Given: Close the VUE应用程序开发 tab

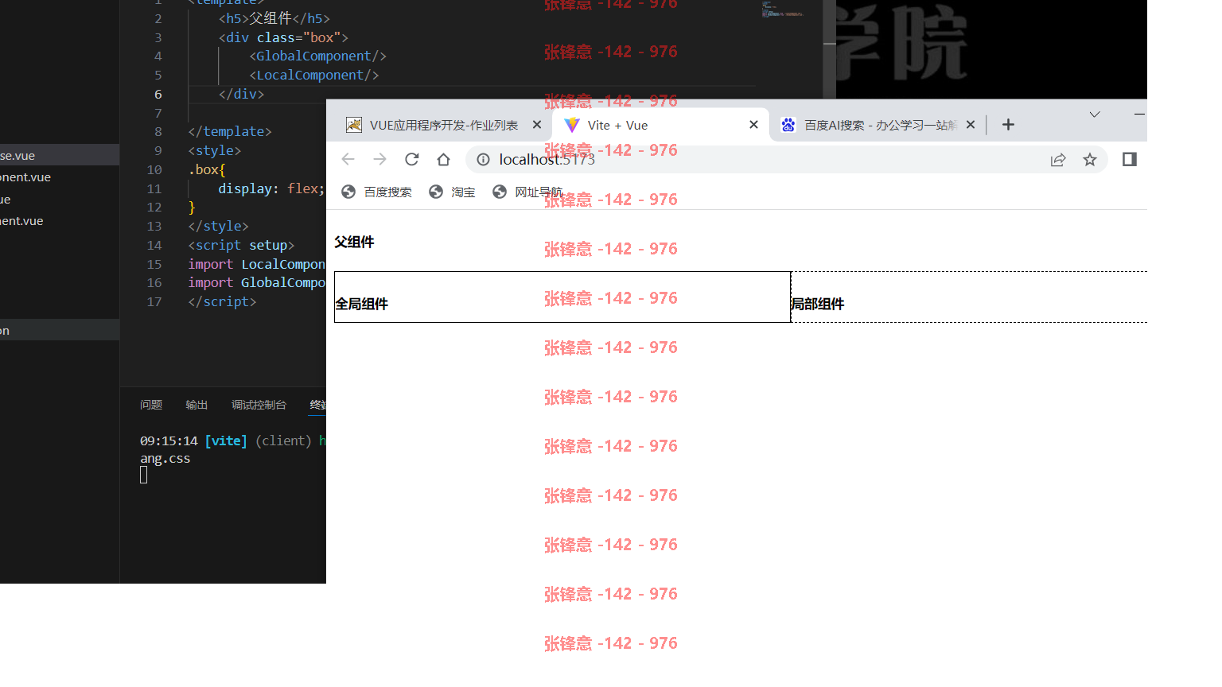Looking at the screenshot, I should [537, 125].
